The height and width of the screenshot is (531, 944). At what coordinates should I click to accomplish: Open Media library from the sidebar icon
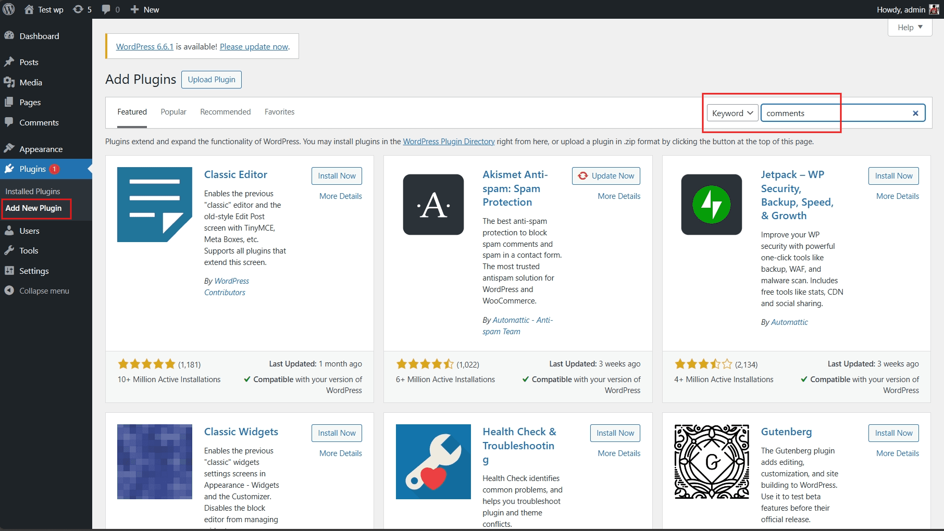9,82
